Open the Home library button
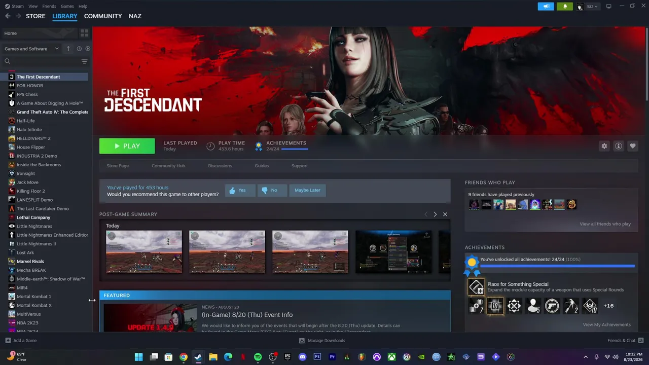 tap(39, 33)
